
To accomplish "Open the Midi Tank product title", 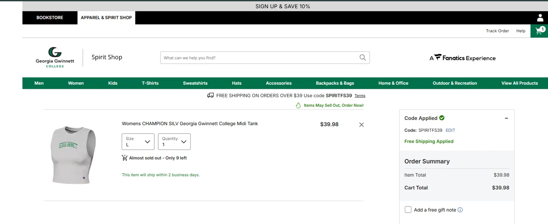I will [x=190, y=124].
